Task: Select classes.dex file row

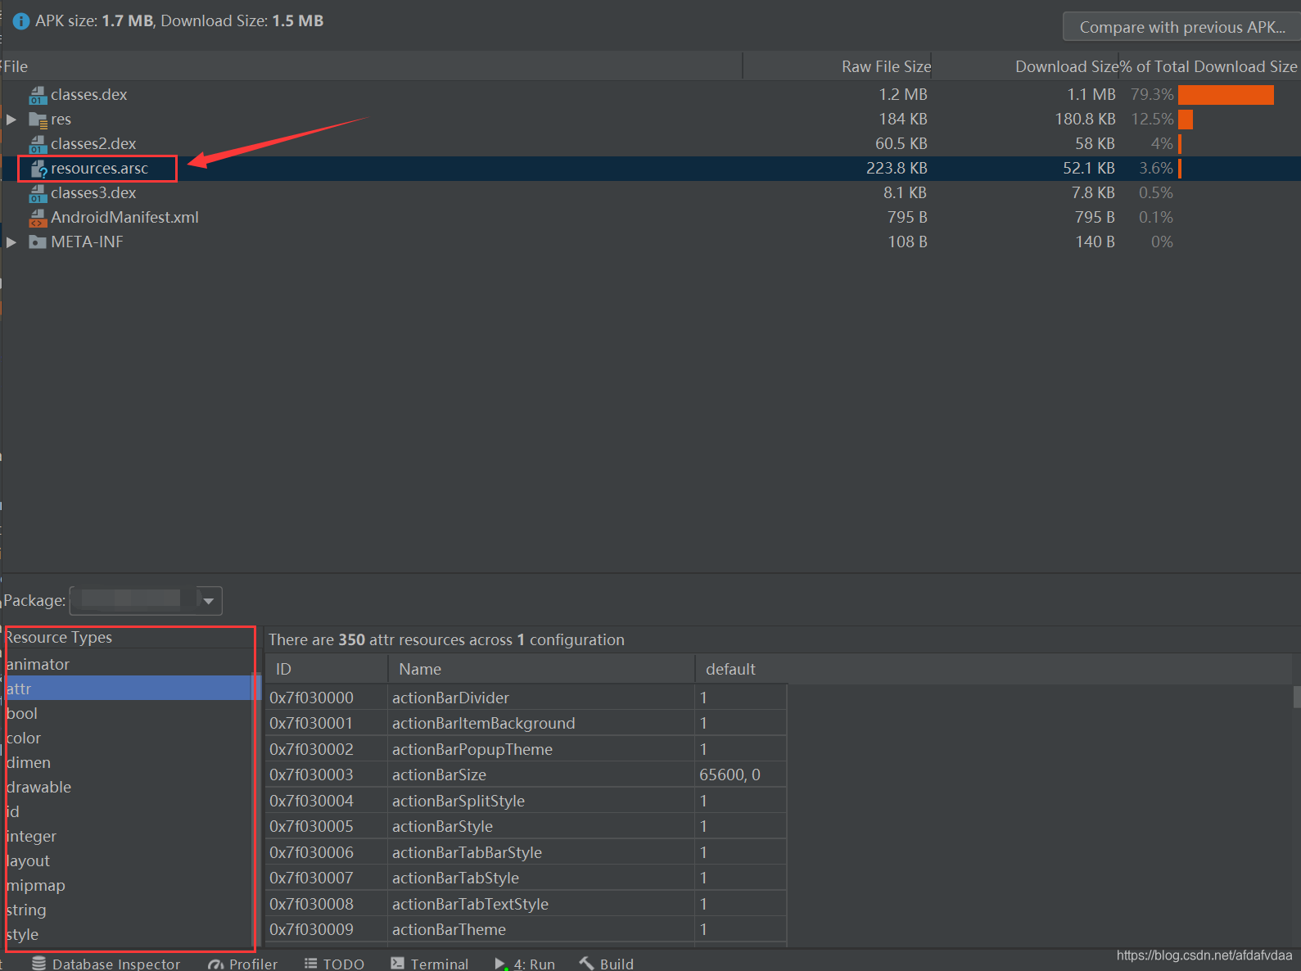Action: coord(651,95)
